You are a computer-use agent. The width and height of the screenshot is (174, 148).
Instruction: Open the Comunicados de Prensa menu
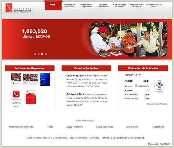[x=120, y=6]
